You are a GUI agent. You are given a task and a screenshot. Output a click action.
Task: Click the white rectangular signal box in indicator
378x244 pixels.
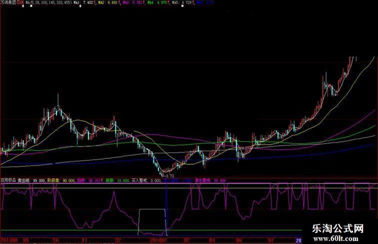[152, 222]
